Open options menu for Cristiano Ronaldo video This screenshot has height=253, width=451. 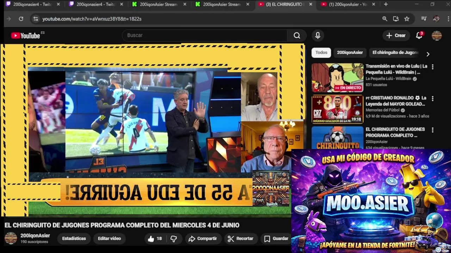[x=432, y=98]
